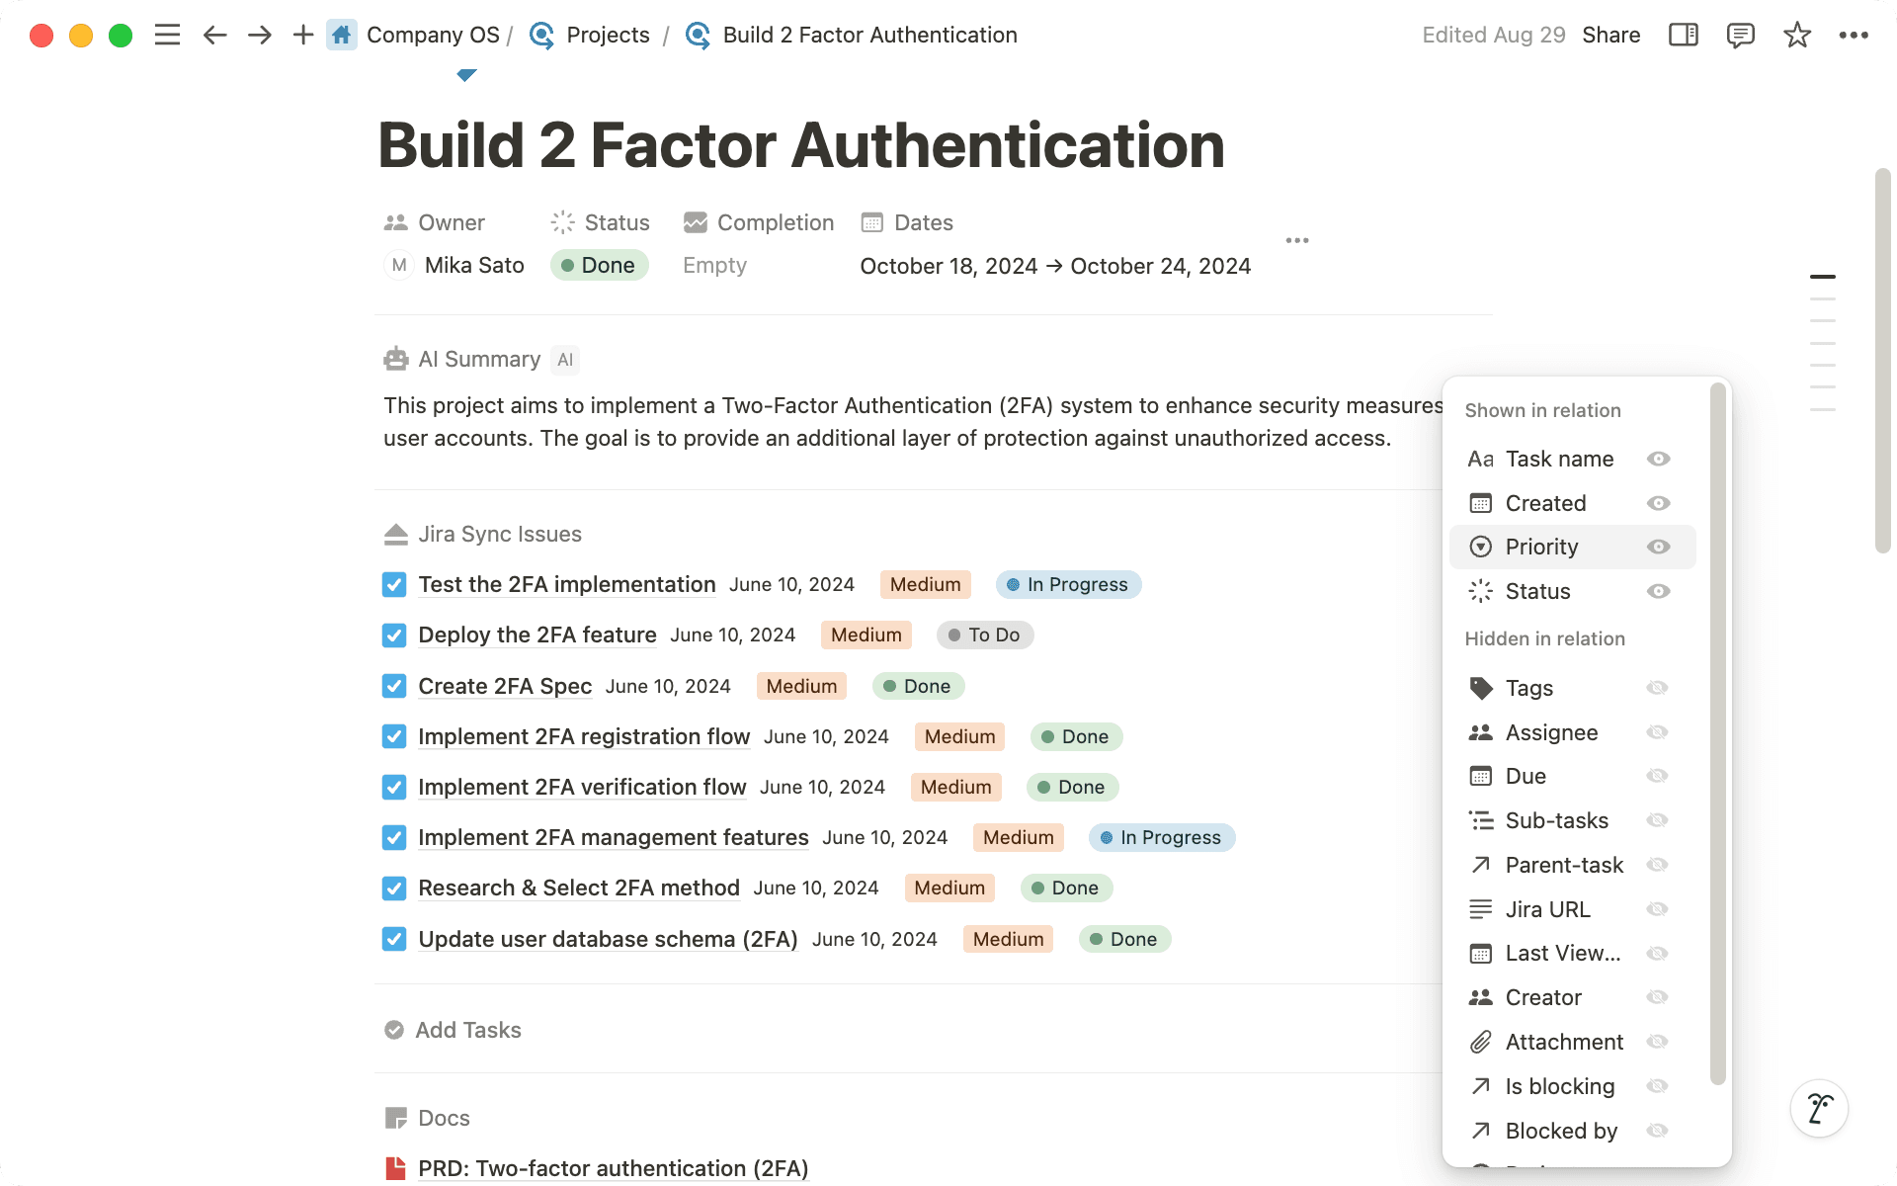Click the red PRD document icon
1897x1186 pixels.
click(396, 1168)
